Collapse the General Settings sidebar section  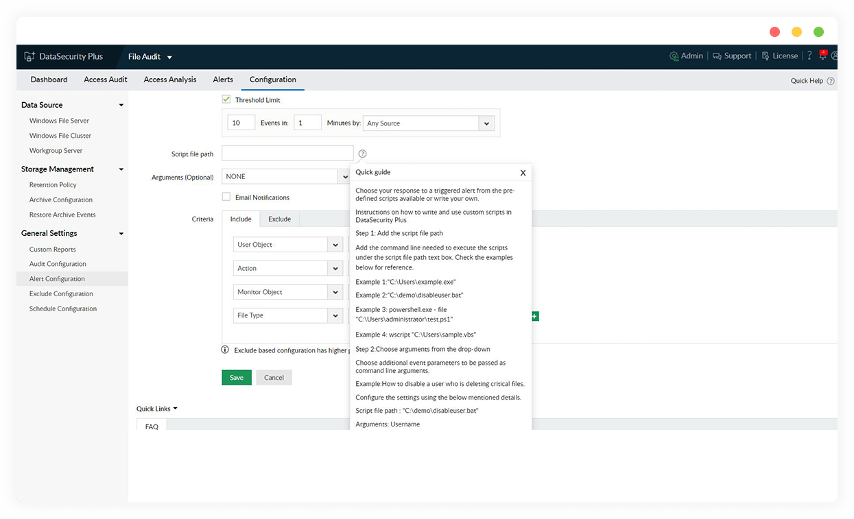click(x=121, y=234)
